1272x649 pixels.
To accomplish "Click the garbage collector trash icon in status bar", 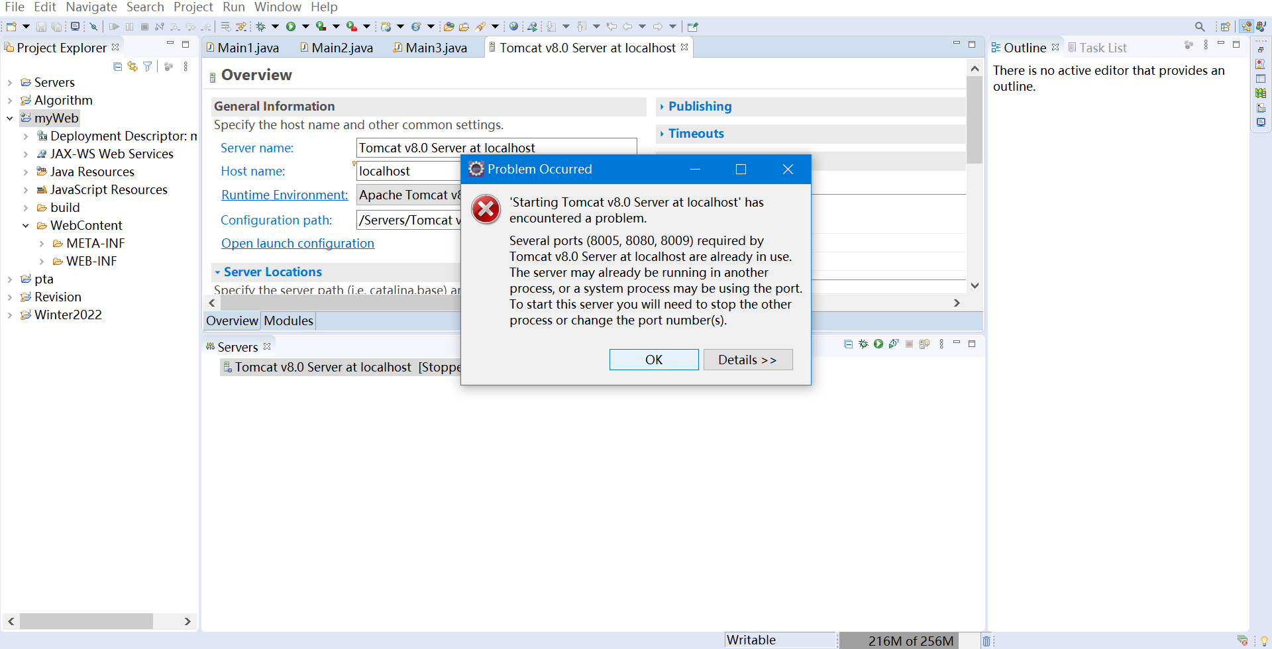I will 986,640.
